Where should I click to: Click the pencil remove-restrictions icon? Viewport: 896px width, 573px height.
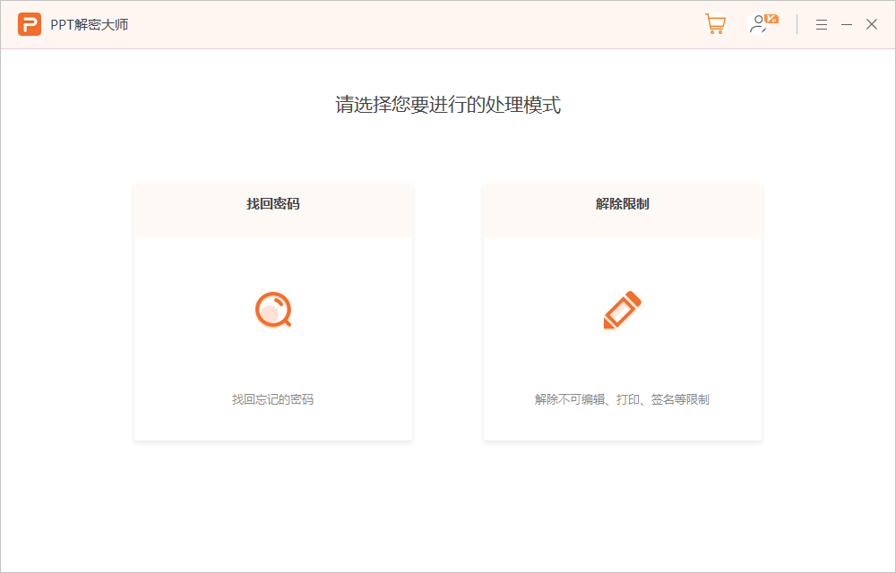tap(623, 310)
